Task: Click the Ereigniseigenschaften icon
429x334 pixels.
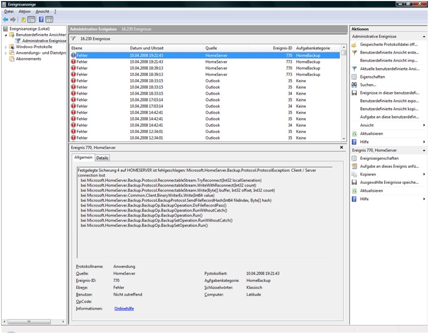Action: [354, 158]
